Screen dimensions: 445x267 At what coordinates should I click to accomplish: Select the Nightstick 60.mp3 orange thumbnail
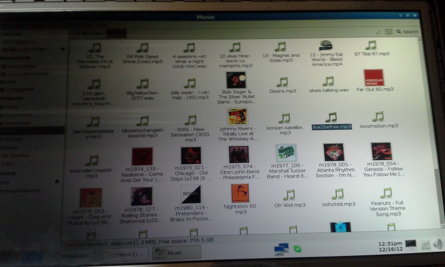click(x=240, y=193)
